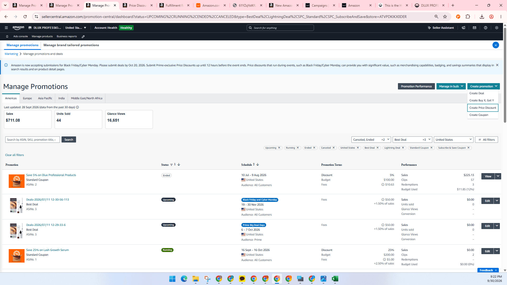Open Save 25% on Lash Growth Serum link
This screenshot has height=285, width=507.
47,250
